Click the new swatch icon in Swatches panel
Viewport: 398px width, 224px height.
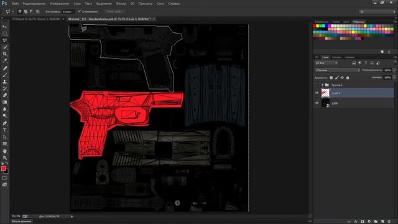382,52
